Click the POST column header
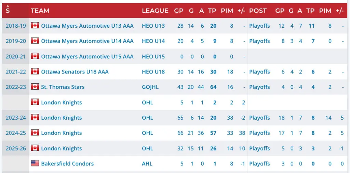Viewport: 350px width, 173px height. coord(258,11)
